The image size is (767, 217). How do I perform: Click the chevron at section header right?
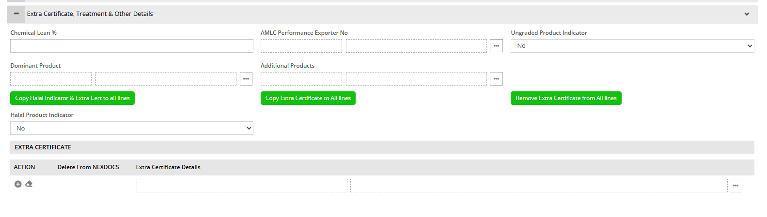click(x=747, y=14)
